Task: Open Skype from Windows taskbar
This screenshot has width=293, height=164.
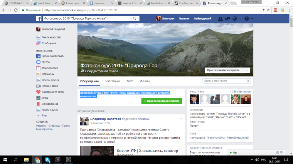Action: [47, 159]
